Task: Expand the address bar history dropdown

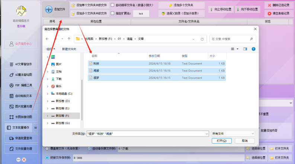Action: pyautogui.click(x=193, y=39)
